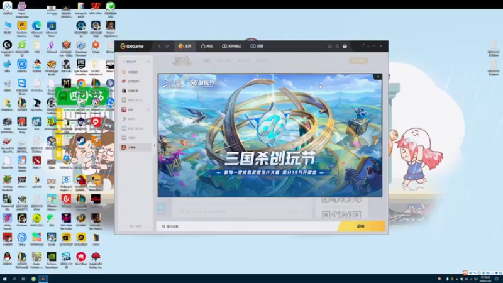This screenshot has height=283, width=503.
Task: Open Uplay desktop shortcut
Action: (22, 240)
